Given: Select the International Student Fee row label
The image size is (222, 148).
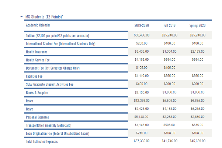Looking at the screenshot, I should tap(60, 44).
